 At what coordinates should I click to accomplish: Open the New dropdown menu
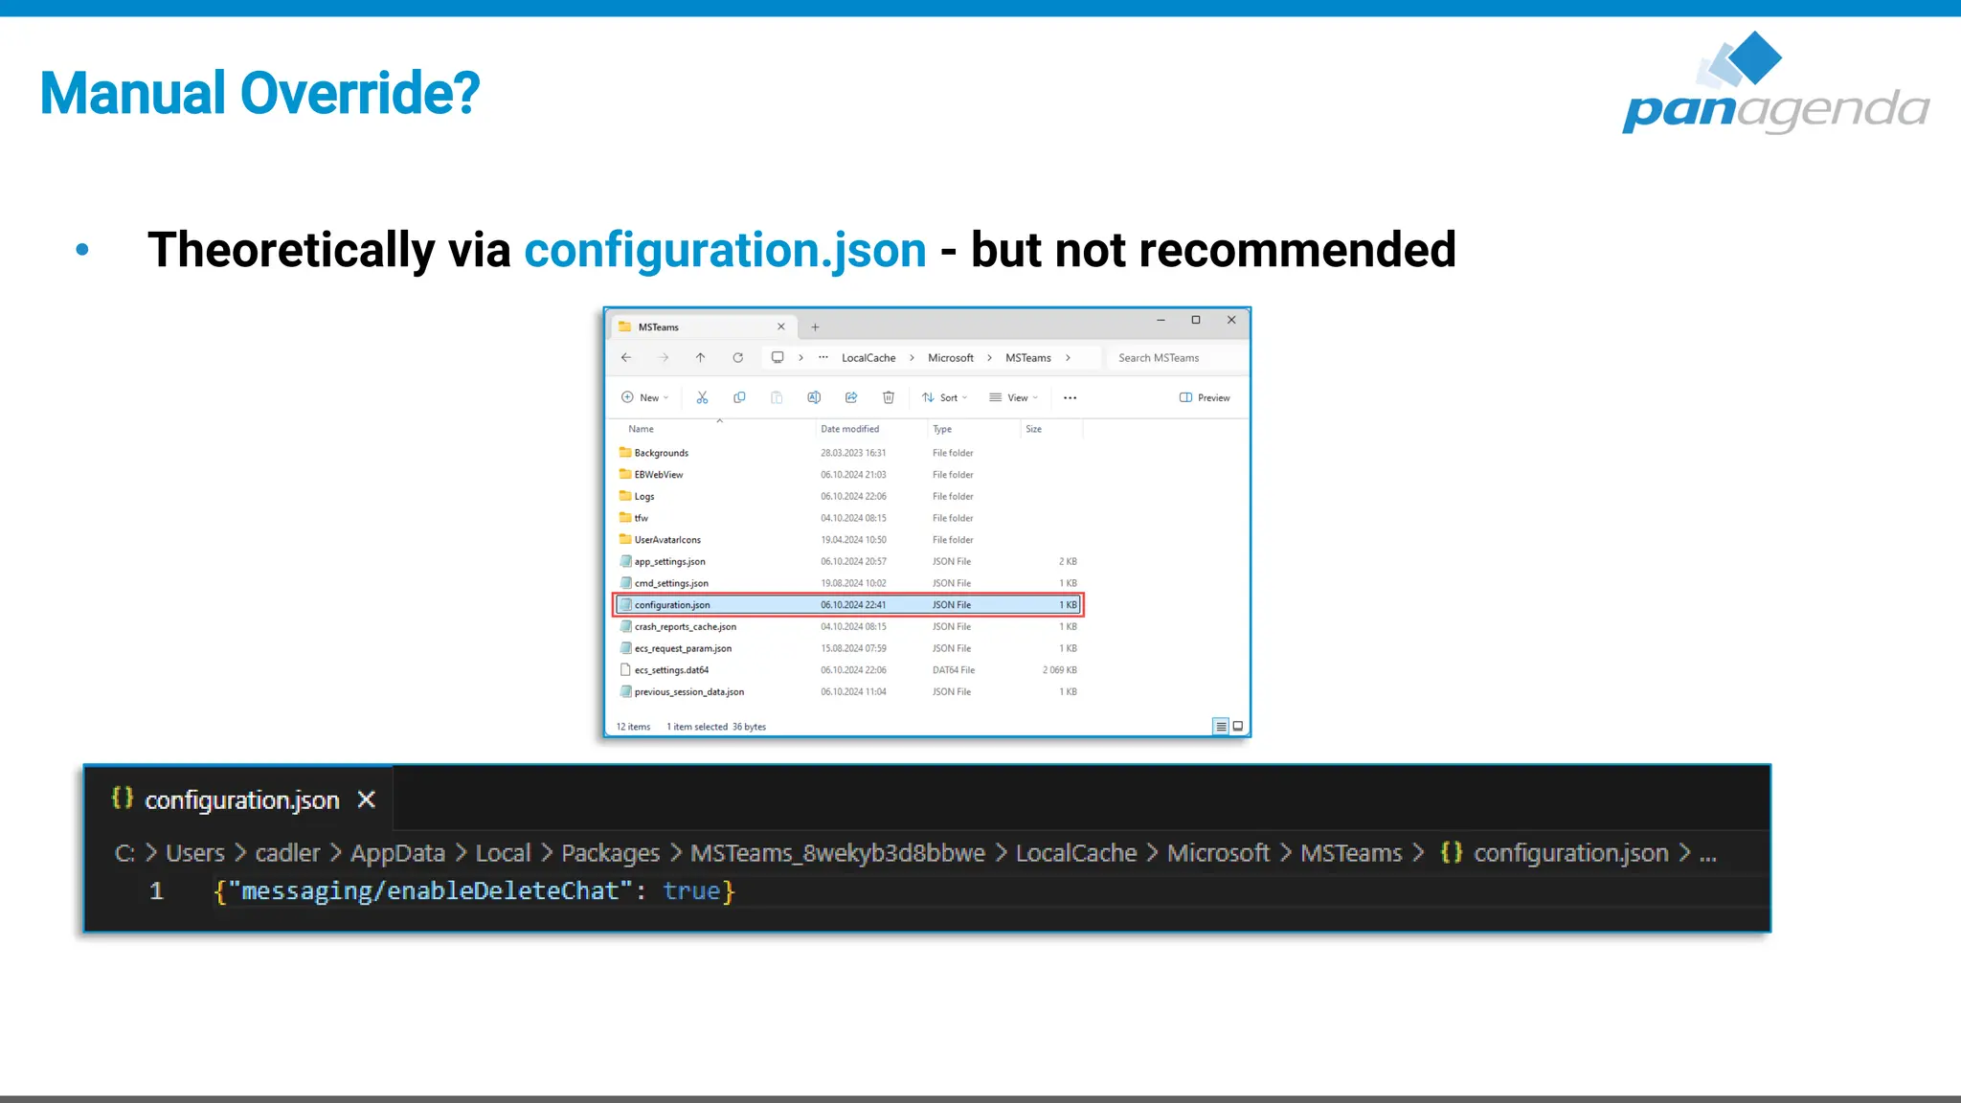tap(644, 397)
